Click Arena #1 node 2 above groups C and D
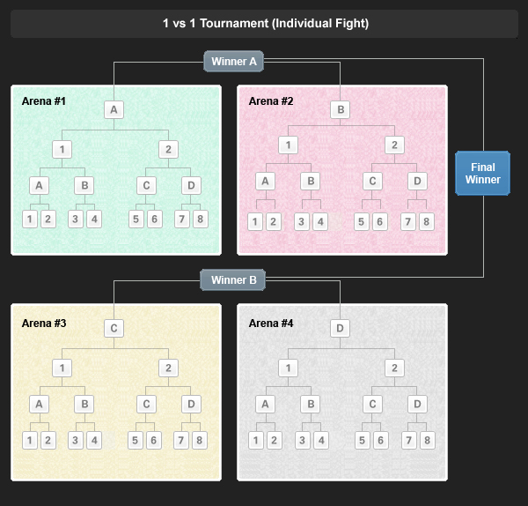Image resolution: width=528 pixels, height=506 pixels. [168, 149]
